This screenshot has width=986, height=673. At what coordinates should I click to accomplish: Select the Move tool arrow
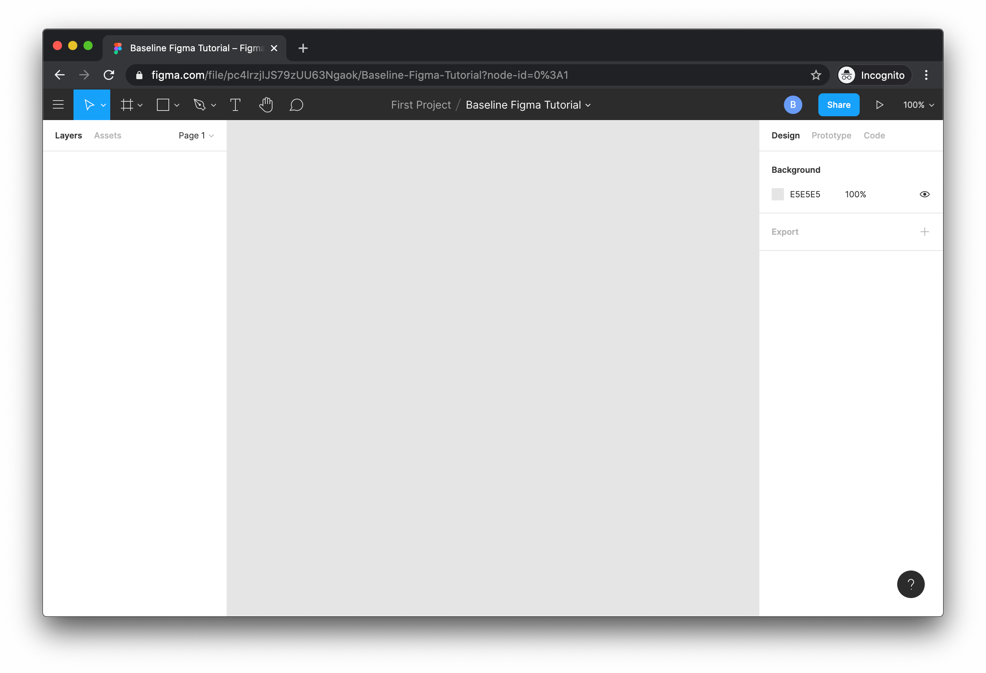(x=88, y=105)
